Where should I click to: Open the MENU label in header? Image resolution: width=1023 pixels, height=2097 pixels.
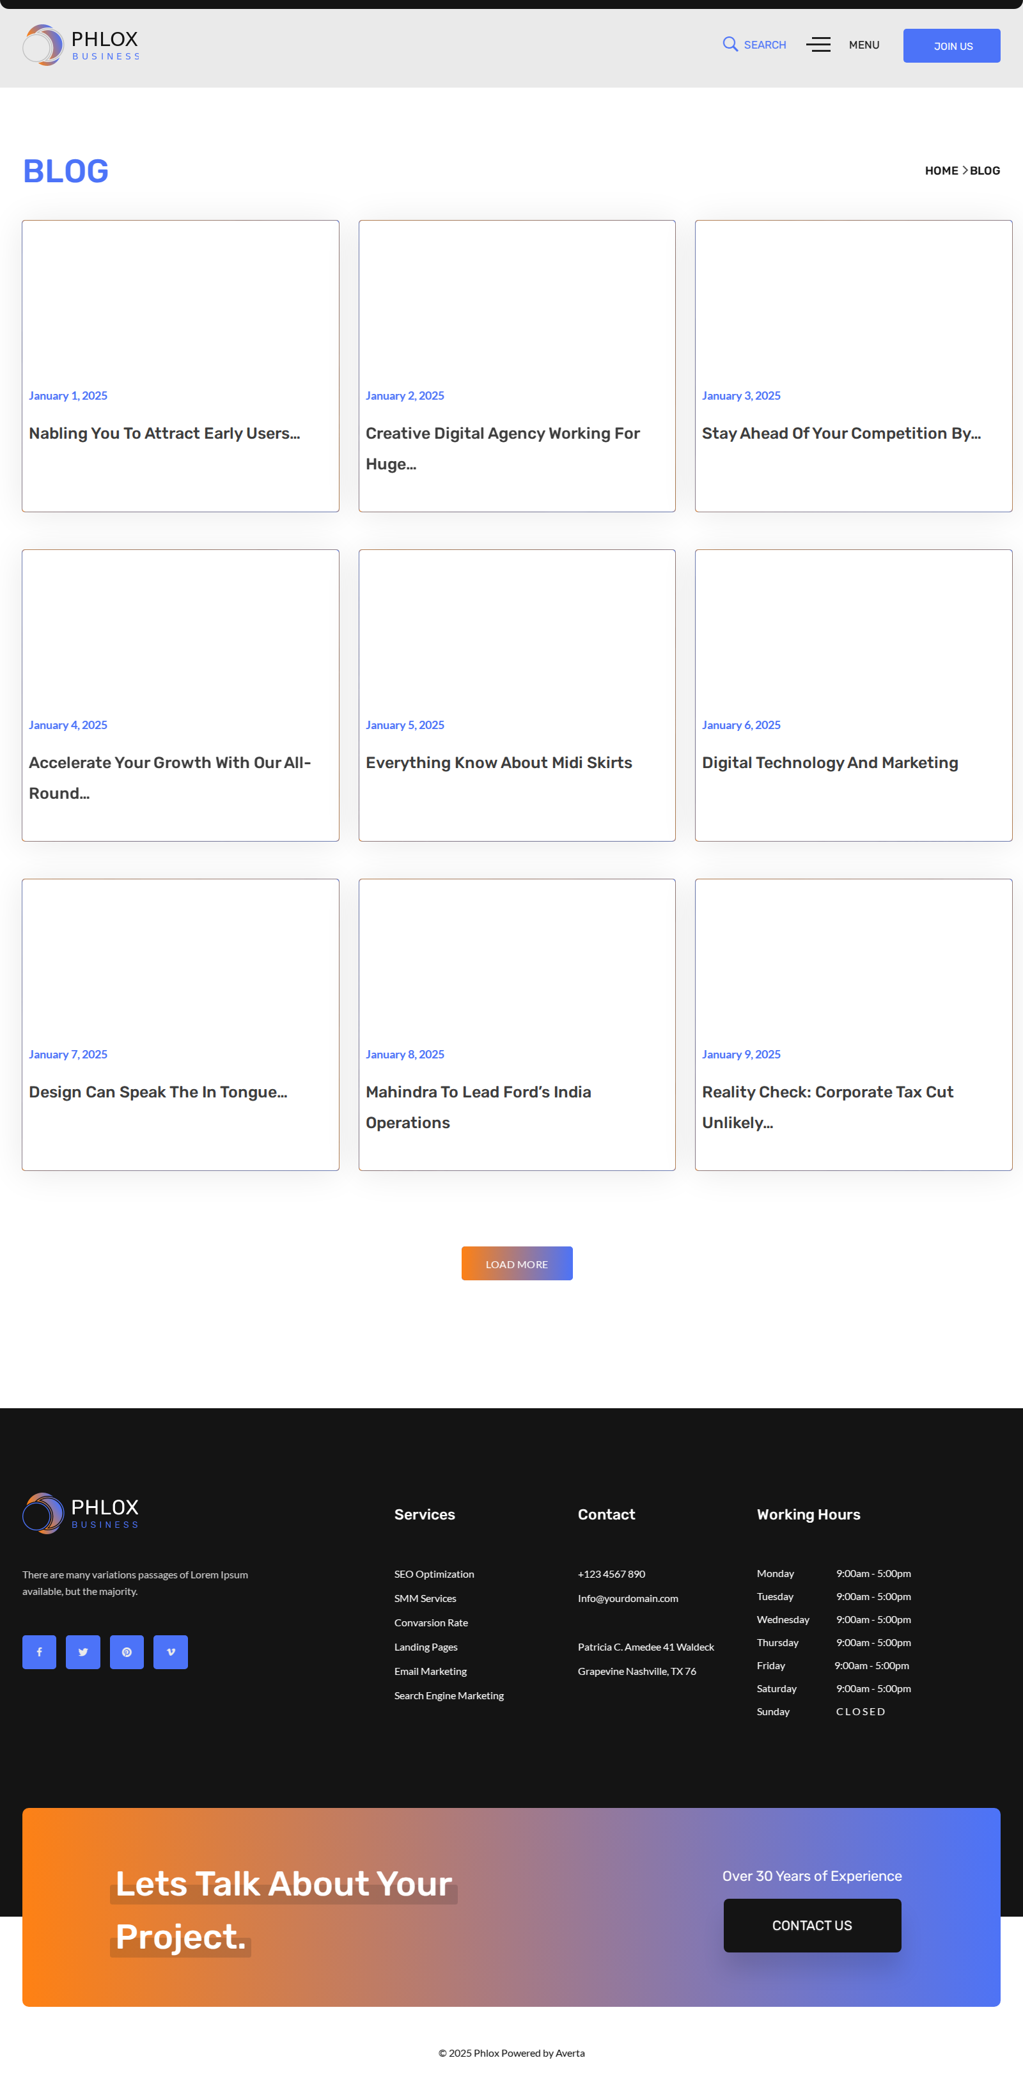tap(864, 45)
